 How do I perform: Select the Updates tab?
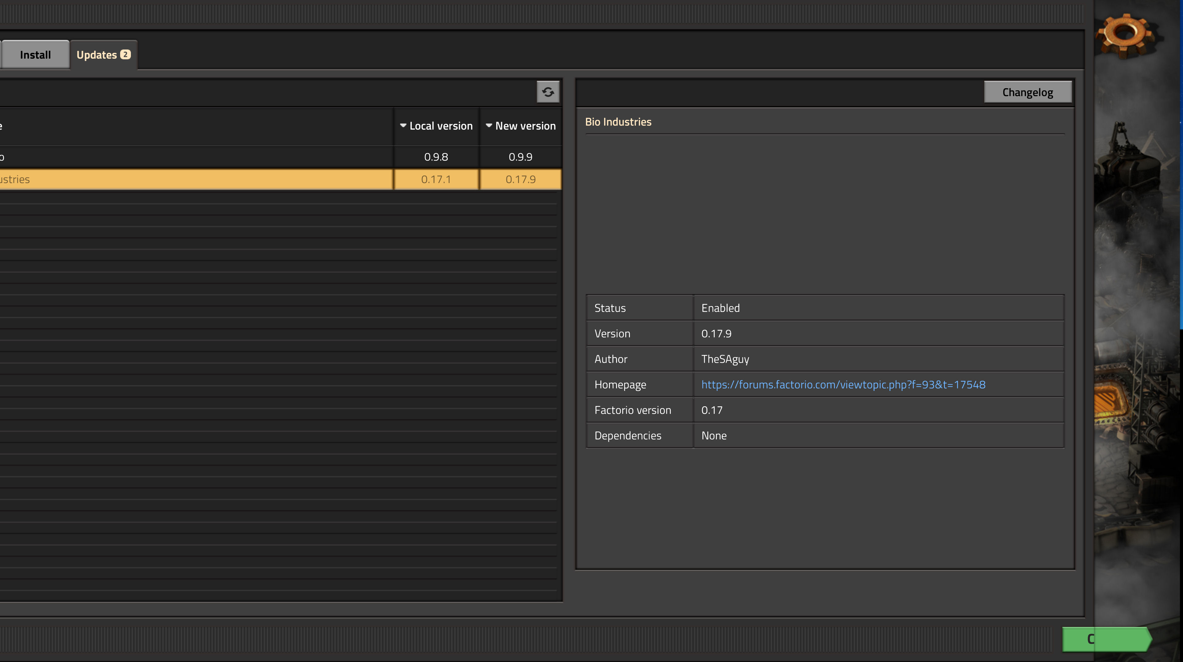(103, 55)
